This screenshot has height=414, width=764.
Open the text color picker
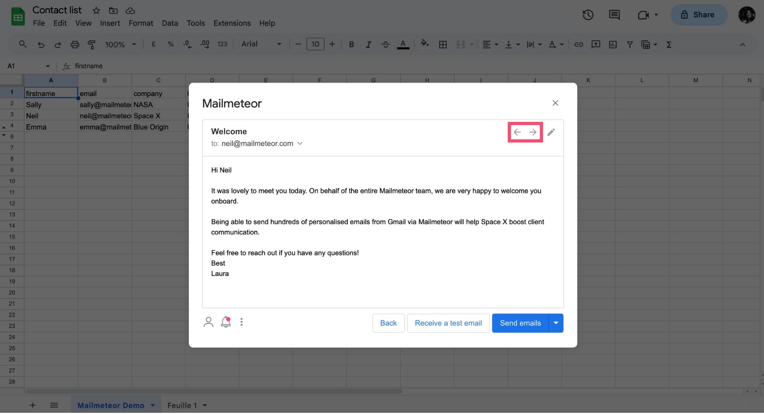(403, 44)
